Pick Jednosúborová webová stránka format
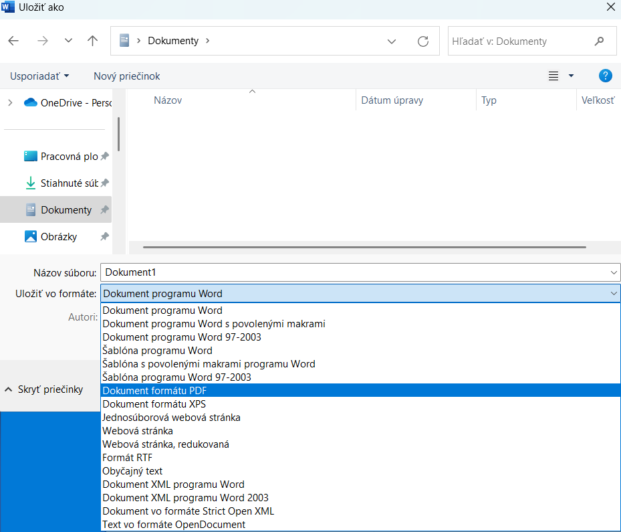Screen dimensions: 621x532 point(360,418)
